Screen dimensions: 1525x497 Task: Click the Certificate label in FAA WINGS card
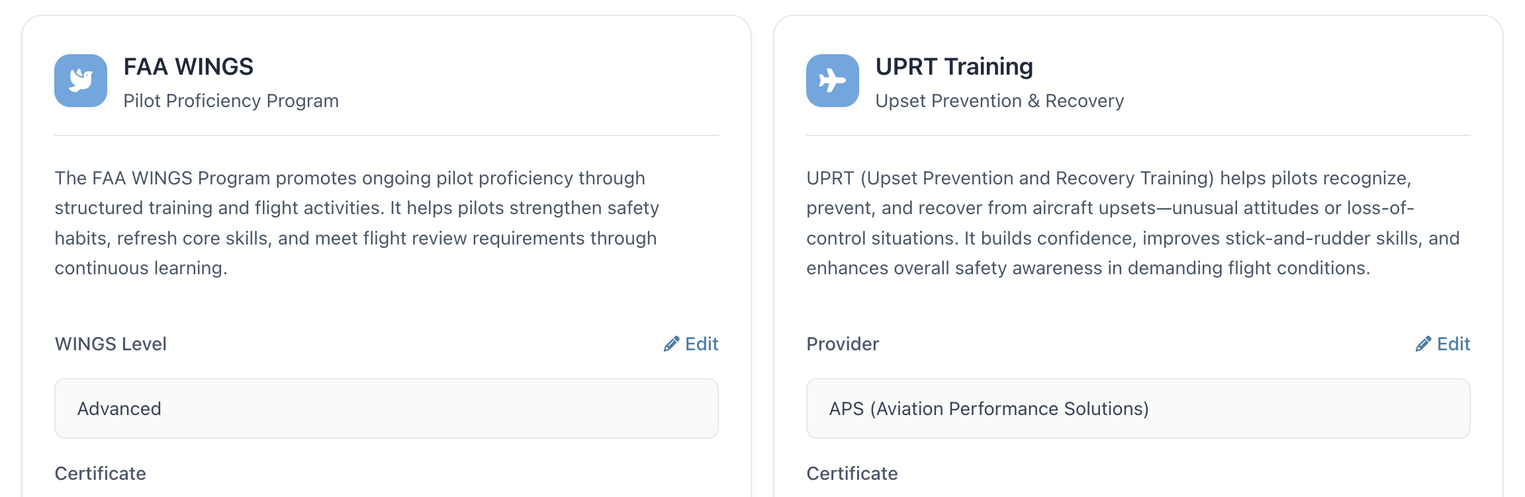(x=101, y=474)
